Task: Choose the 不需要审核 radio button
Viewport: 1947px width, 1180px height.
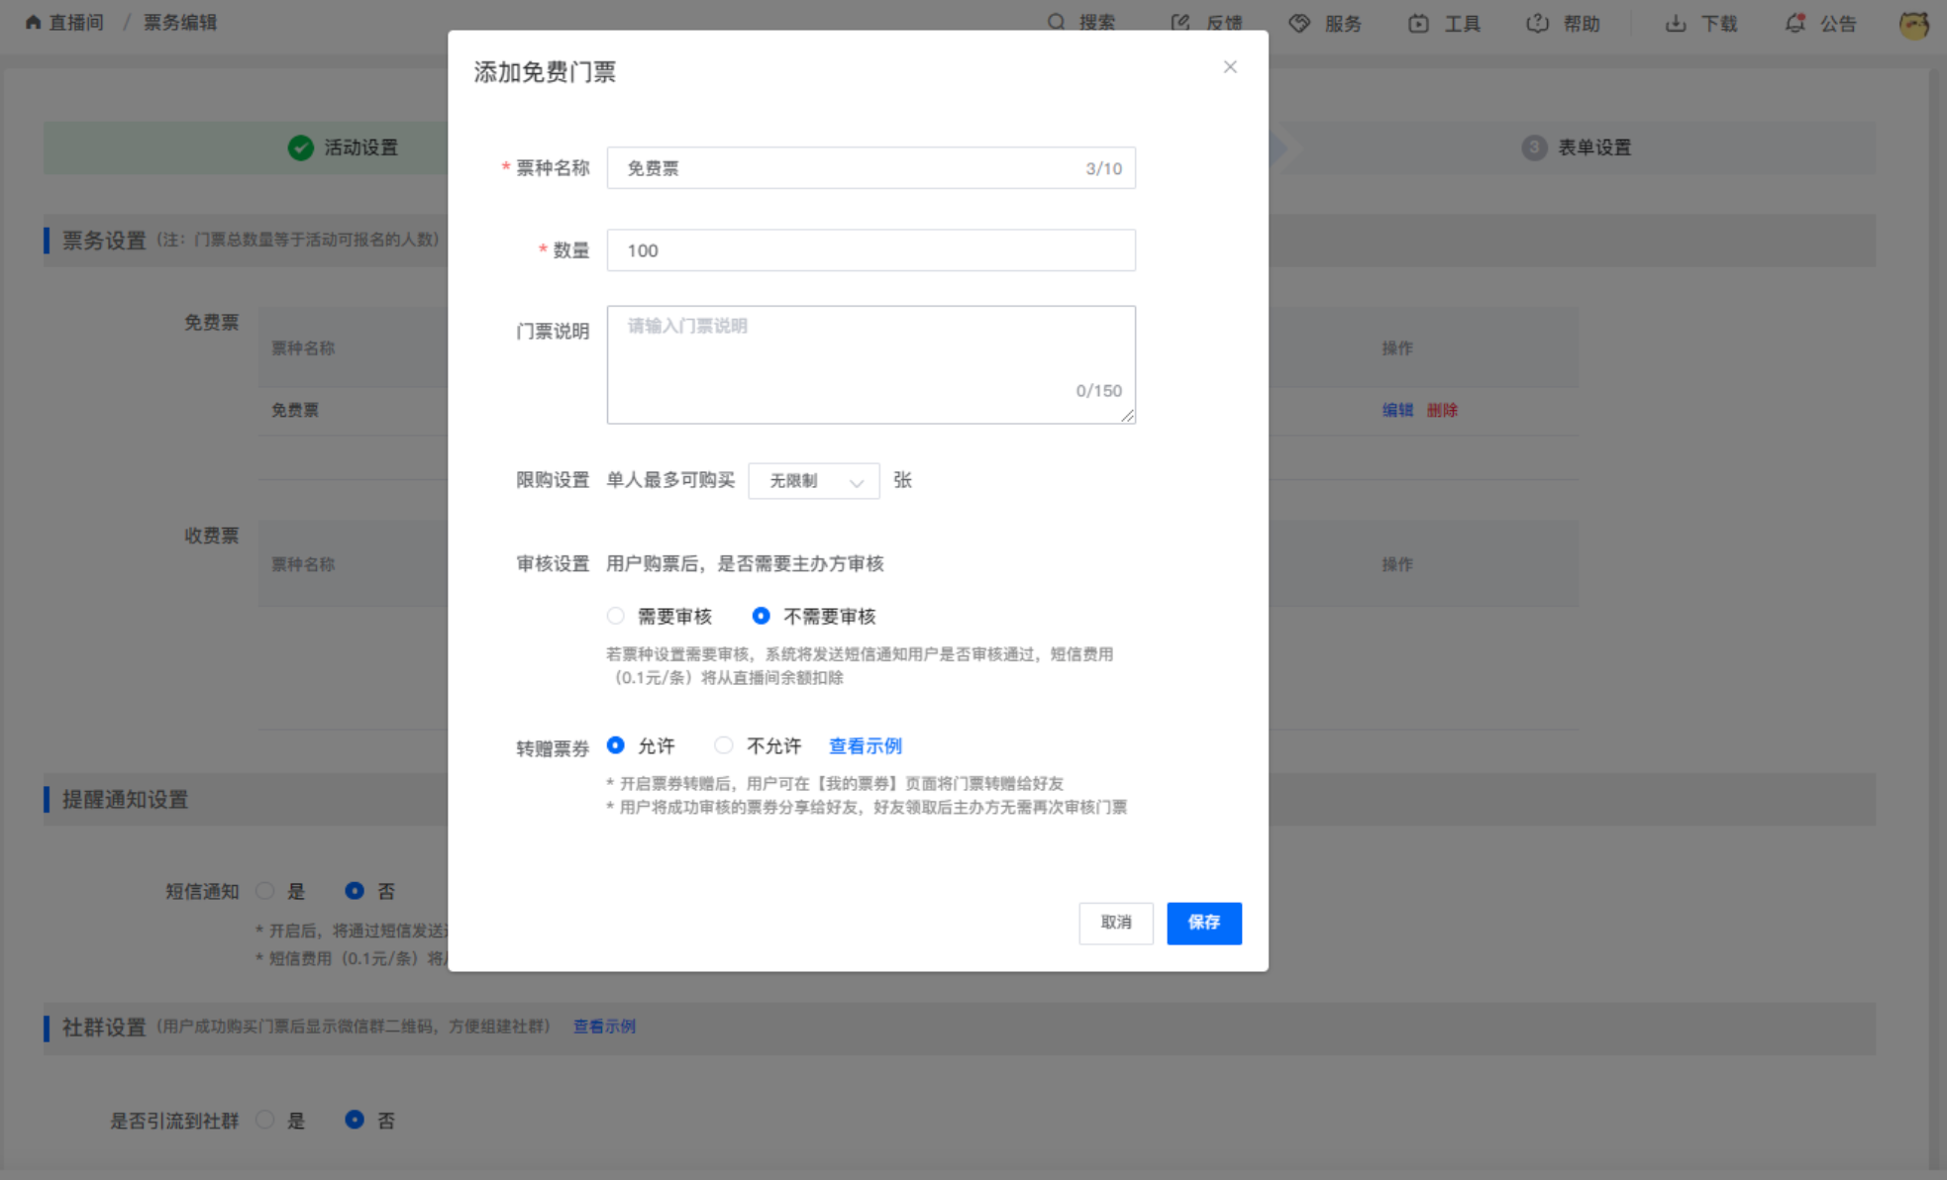Action: (x=761, y=616)
